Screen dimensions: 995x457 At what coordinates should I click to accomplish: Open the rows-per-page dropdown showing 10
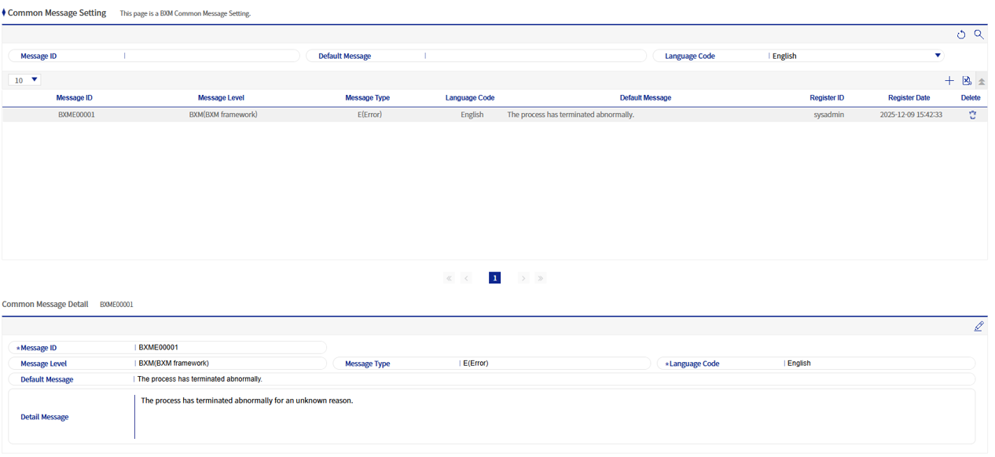pyautogui.click(x=25, y=80)
